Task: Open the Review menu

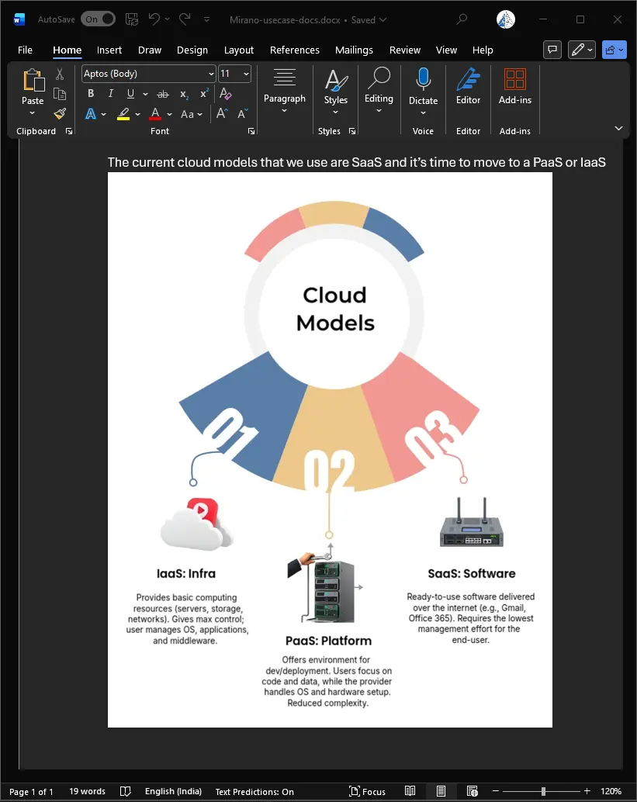Action: point(404,50)
